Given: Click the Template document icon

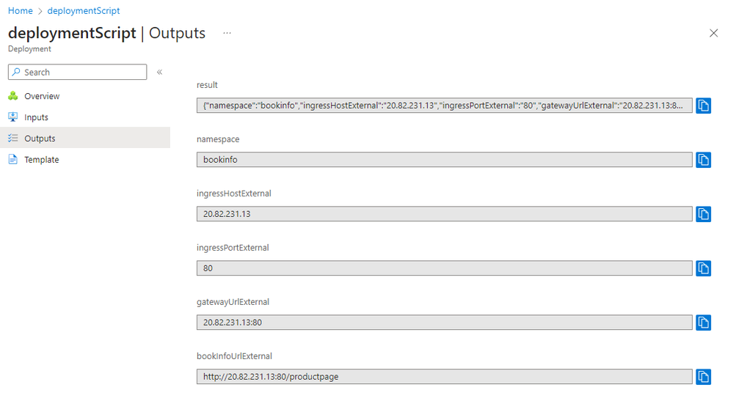Looking at the screenshot, I should [13, 159].
